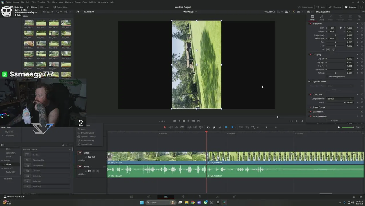Viewport: 365px width, 206px height.
Task: Mute the Audio 1 track
Action: pos(98,171)
